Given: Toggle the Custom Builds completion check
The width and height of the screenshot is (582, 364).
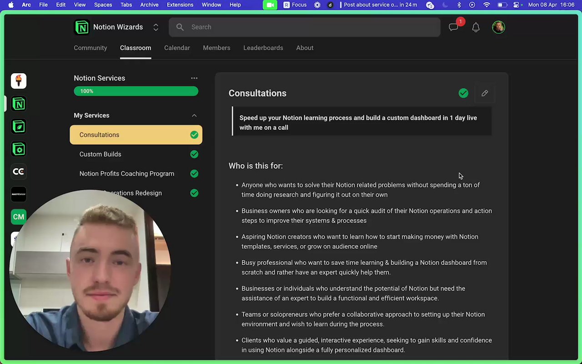Looking at the screenshot, I should point(194,154).
